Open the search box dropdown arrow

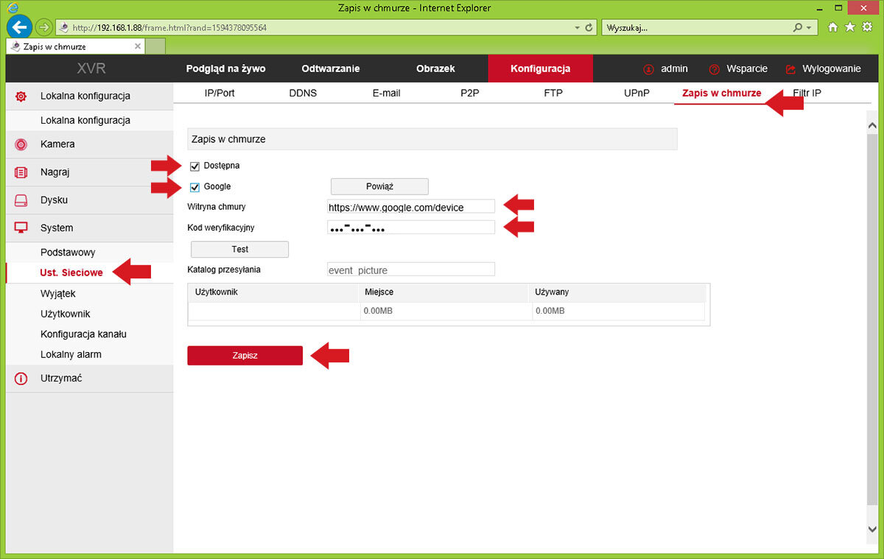(x=810, y=28)
